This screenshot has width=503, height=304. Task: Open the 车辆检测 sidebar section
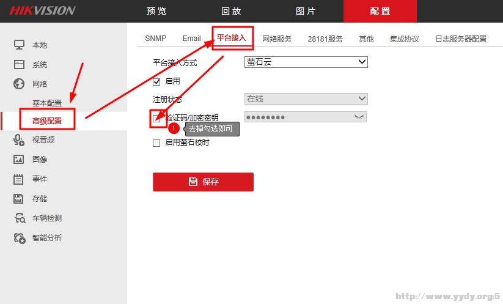47,218
